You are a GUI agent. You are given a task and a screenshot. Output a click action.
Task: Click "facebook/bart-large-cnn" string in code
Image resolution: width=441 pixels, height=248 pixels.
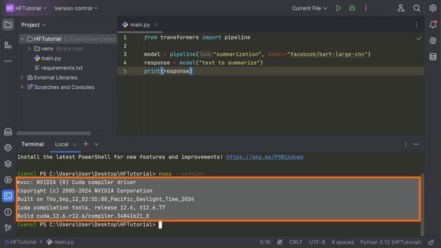pyautogui.click(x=327, y=54)
